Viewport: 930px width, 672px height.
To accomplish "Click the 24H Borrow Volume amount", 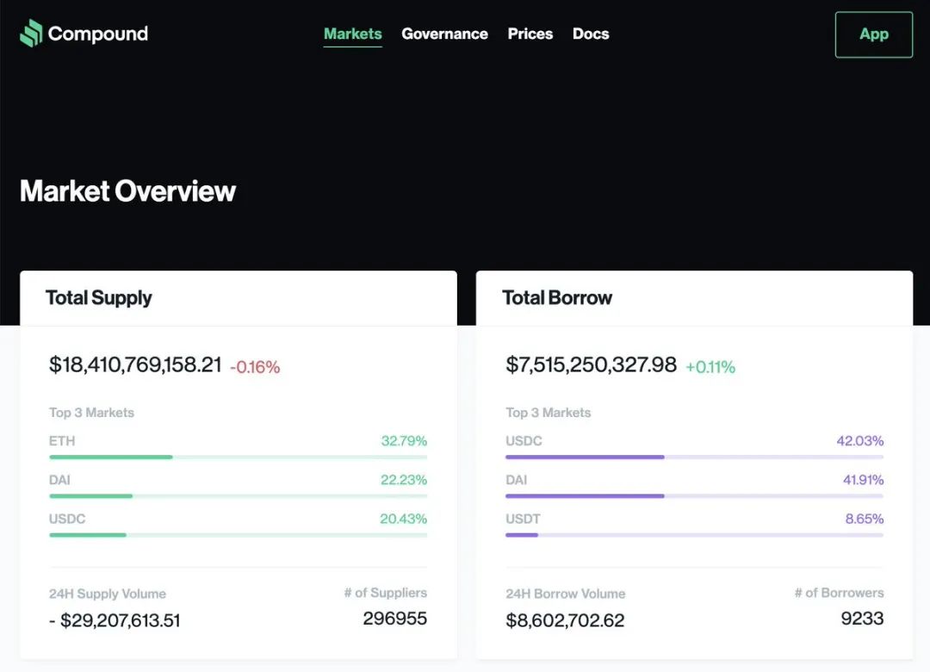I will pyautogui.click(x=565, y=620).
